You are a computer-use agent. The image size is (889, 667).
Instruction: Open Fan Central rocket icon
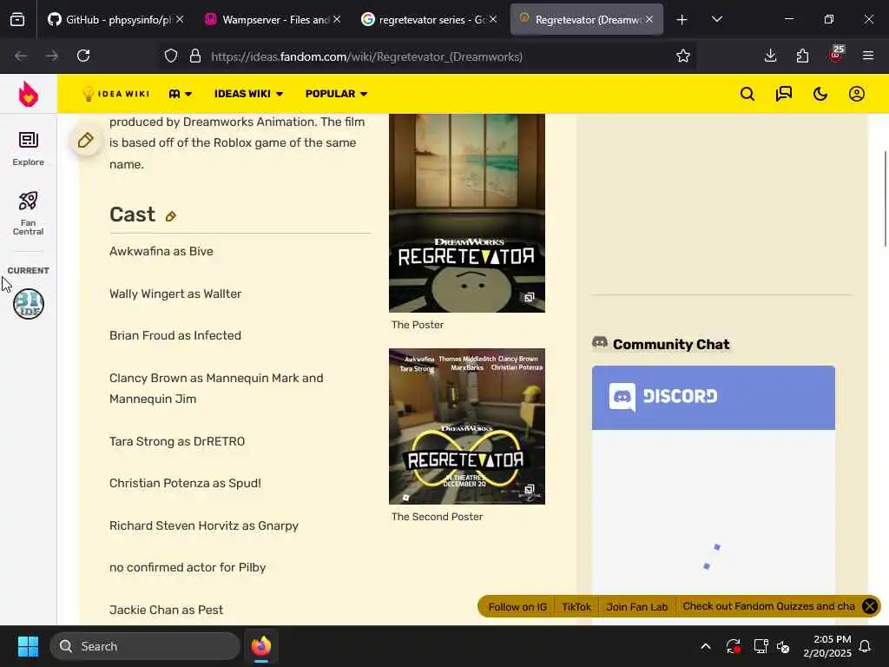pyautogui.click(x=29, y=213)
